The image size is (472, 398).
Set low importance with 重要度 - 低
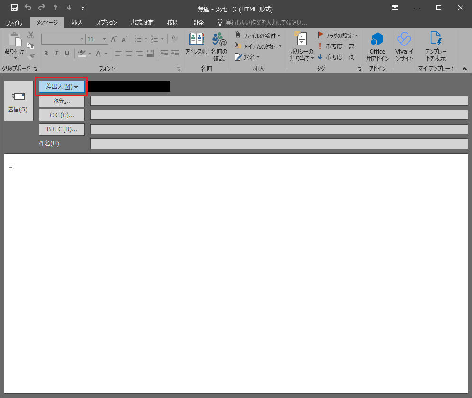(x=337, y=57)
